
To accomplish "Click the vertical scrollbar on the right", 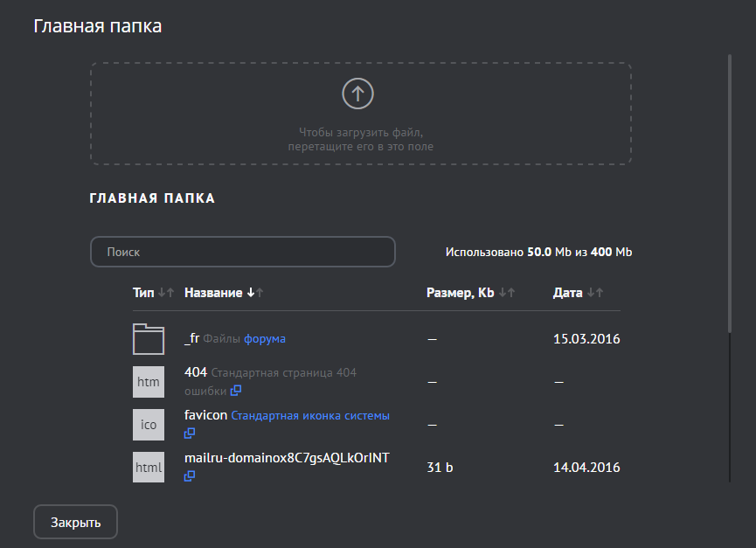I will (730, 192).
